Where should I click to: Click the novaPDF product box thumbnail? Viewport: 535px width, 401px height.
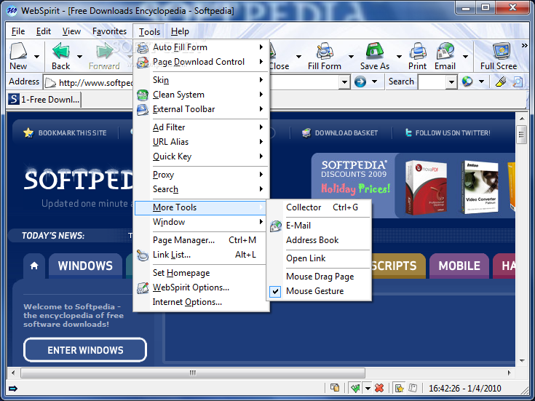(x=426, y=187)
